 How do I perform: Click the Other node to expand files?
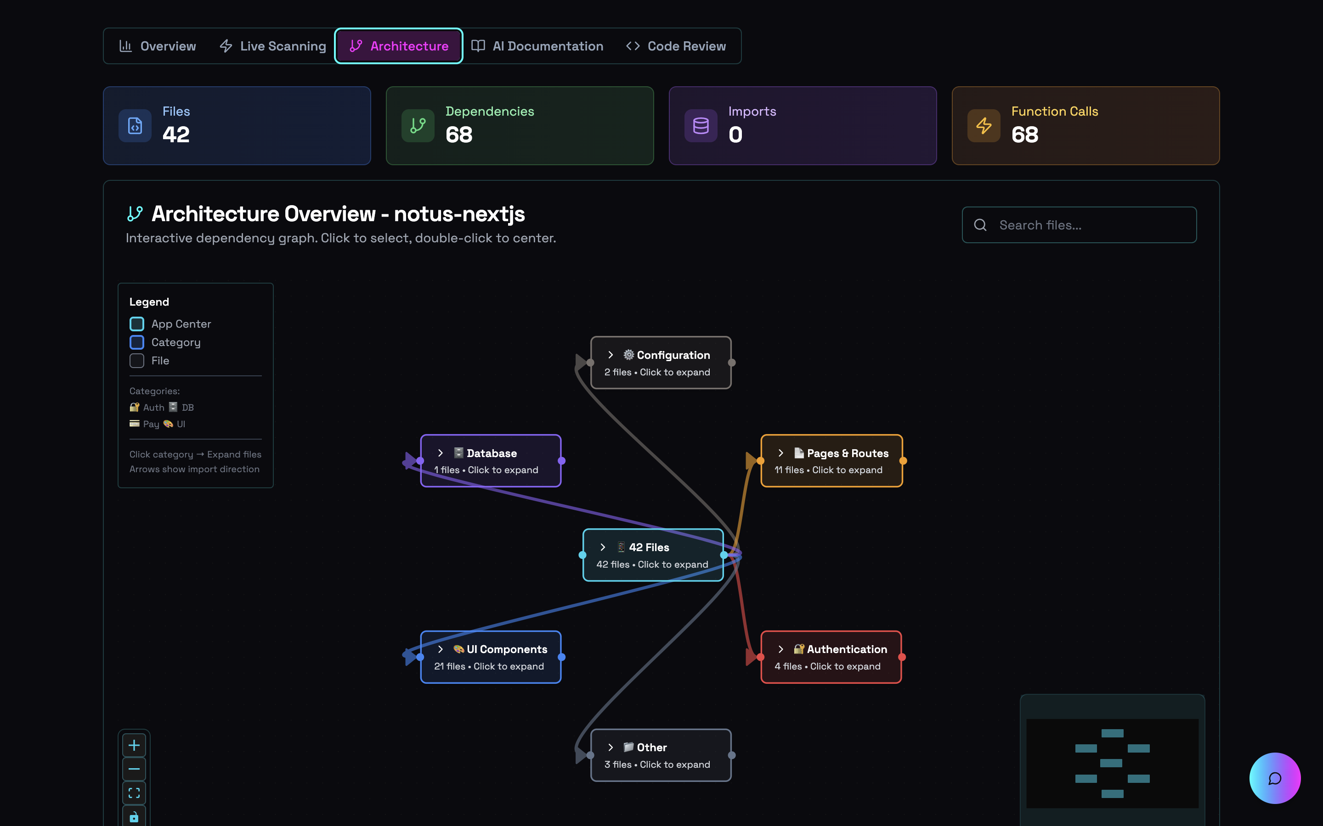coord(661,755)
